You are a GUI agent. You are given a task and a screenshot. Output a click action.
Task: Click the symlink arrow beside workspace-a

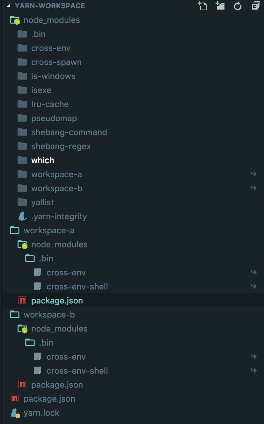[x=253, y=174]
